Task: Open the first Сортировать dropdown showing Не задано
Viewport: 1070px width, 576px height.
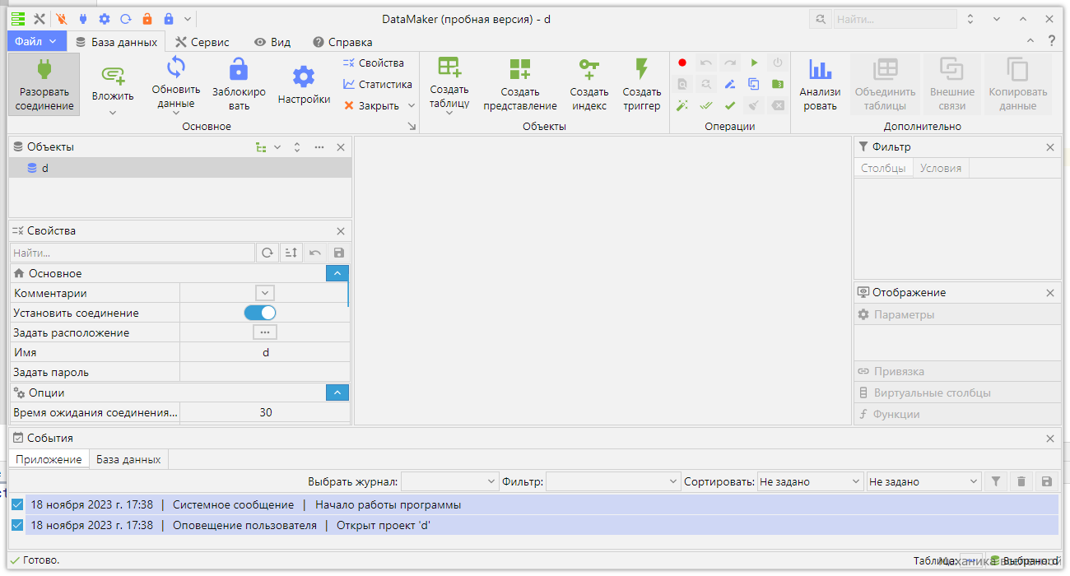Action: (x=810, y=481)
